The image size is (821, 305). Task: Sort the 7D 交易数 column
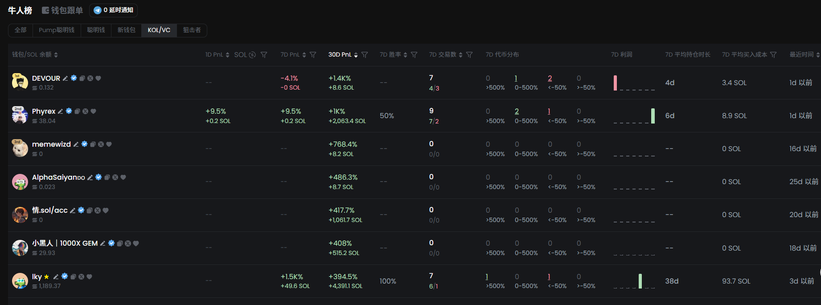(x=460, y=55)
